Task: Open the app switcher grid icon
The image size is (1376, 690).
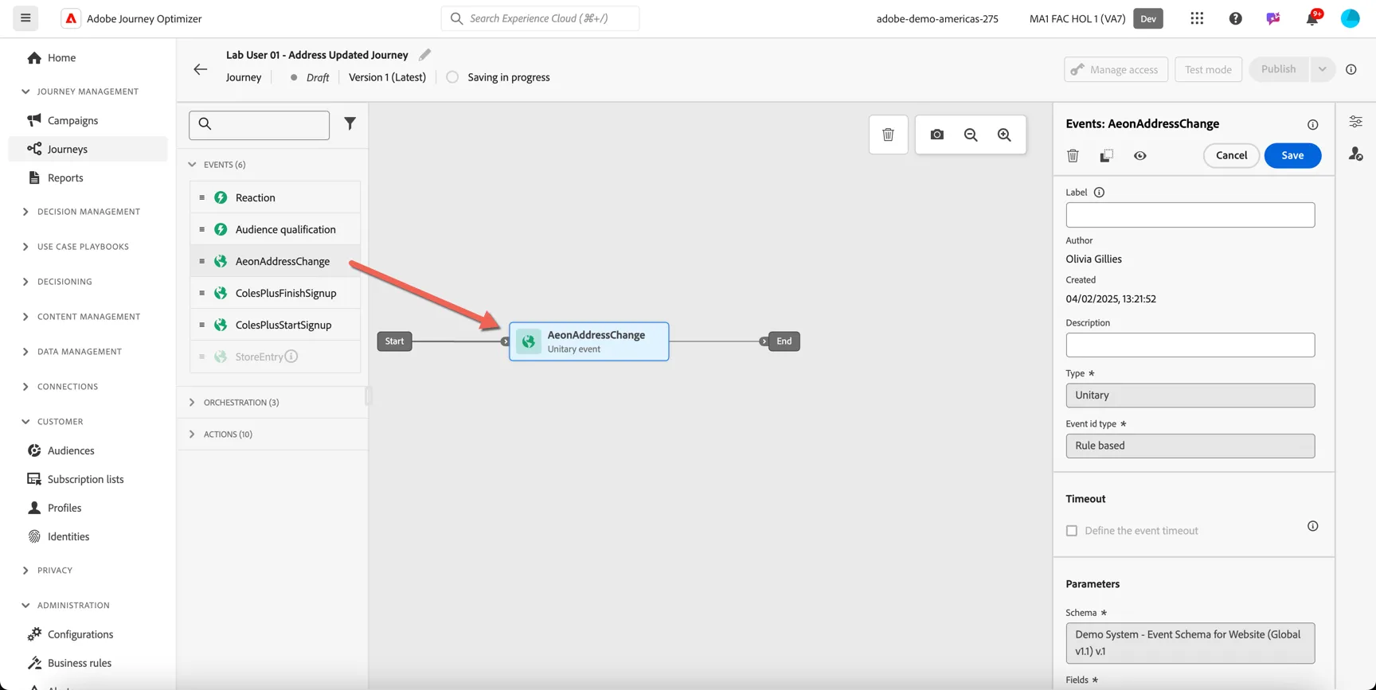Action: (x=1197, y=18)
